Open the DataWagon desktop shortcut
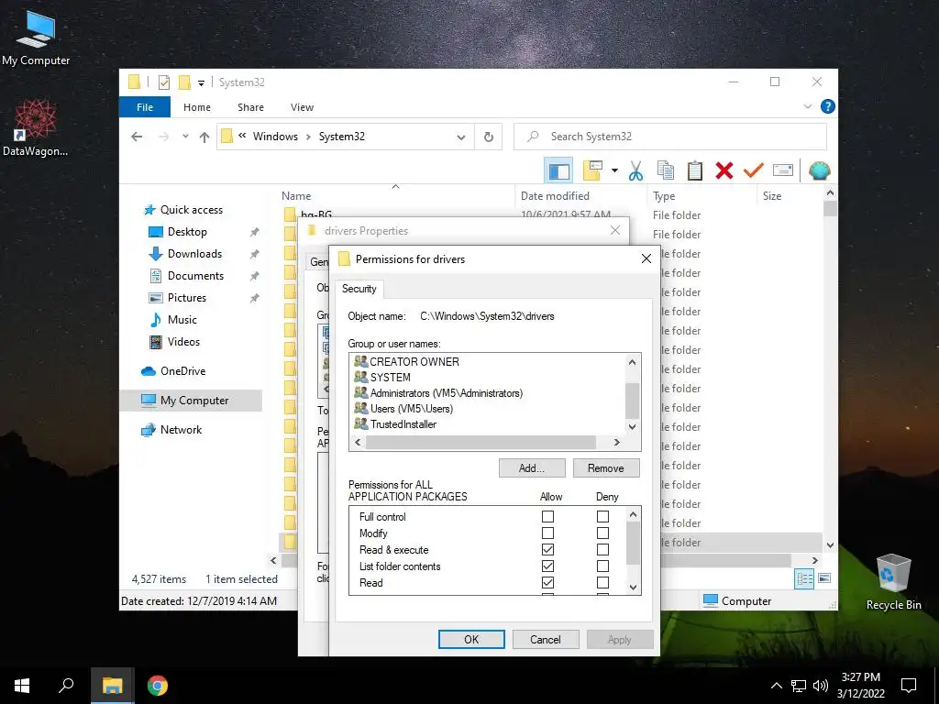The image size is (939, 704). click(36, 126)
